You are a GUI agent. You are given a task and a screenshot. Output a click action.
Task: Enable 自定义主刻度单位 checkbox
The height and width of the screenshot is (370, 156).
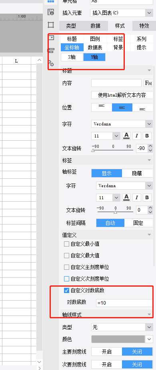66,267
